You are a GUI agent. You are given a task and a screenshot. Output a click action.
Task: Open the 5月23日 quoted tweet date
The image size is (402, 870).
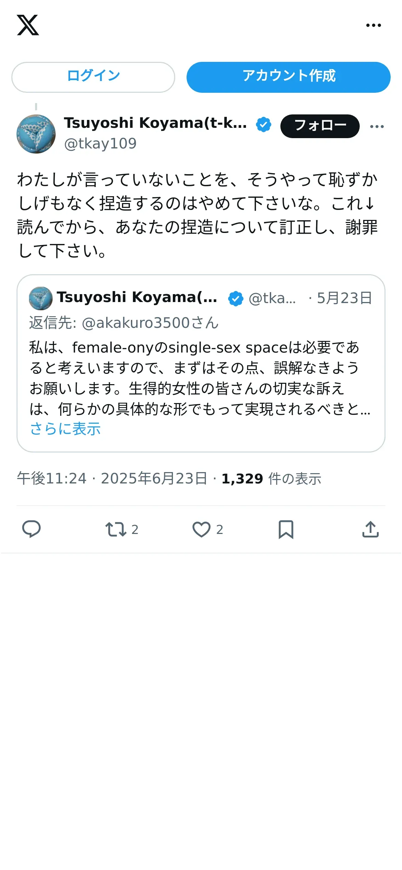click(344, 298)
